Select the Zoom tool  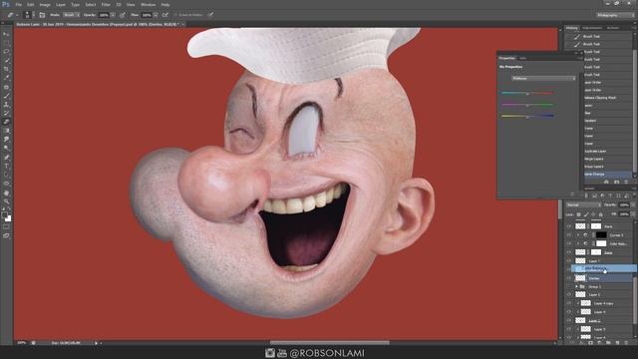point(6,201)
